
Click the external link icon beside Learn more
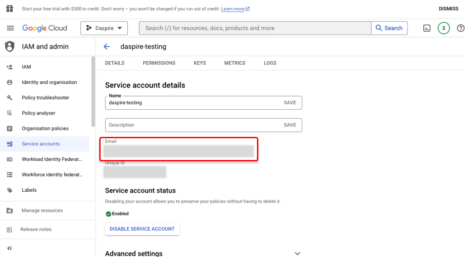(x=247, y=9)
